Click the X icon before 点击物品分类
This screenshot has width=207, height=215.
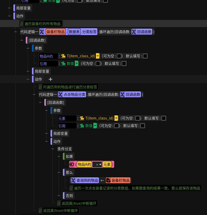tap(60, 94)
